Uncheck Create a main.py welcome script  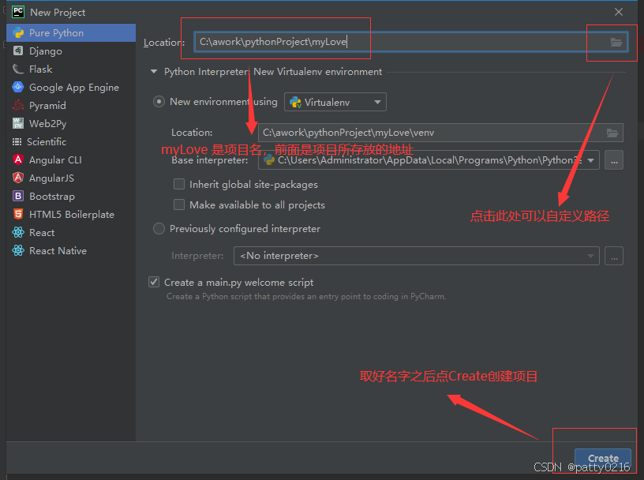pos(154,282)
